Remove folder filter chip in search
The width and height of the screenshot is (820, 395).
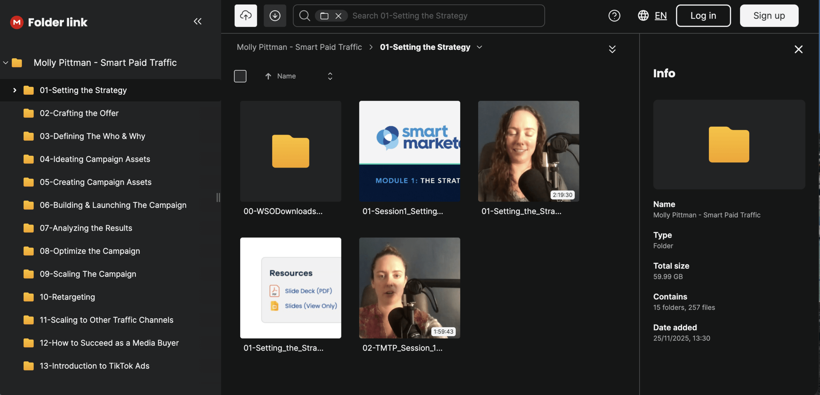pos(338,16)
